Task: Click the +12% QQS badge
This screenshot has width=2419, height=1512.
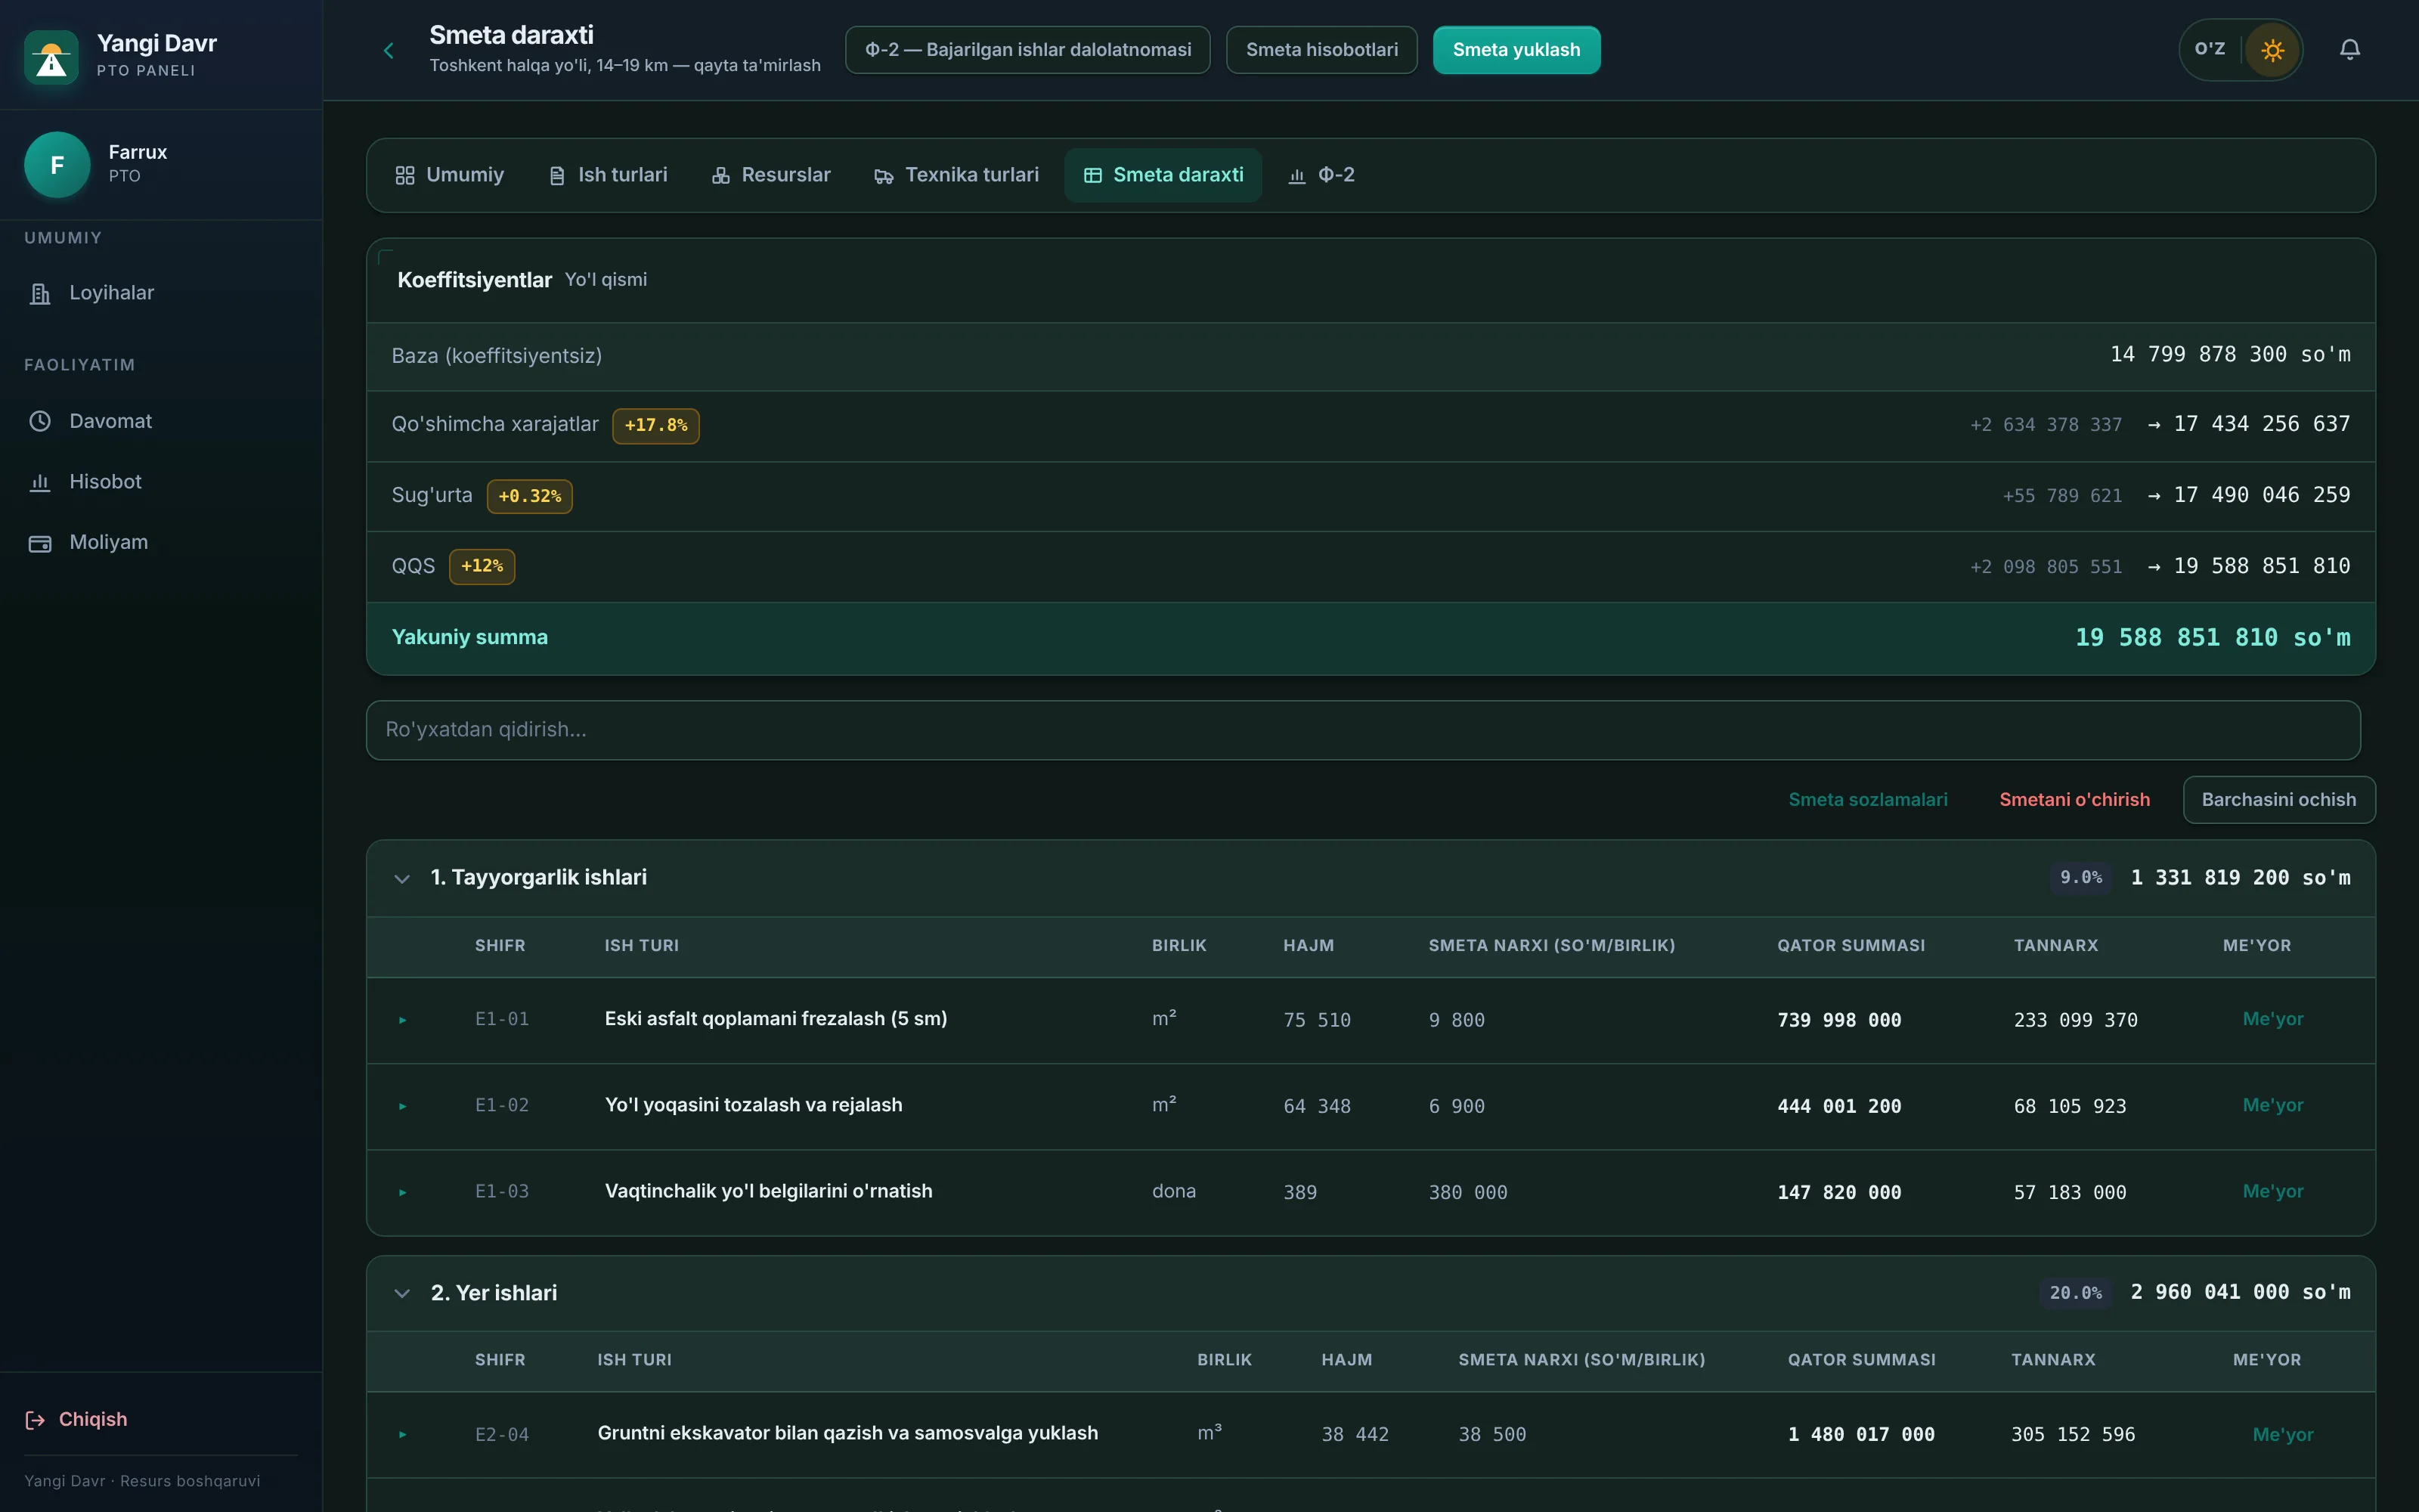Action: (482, 566)
